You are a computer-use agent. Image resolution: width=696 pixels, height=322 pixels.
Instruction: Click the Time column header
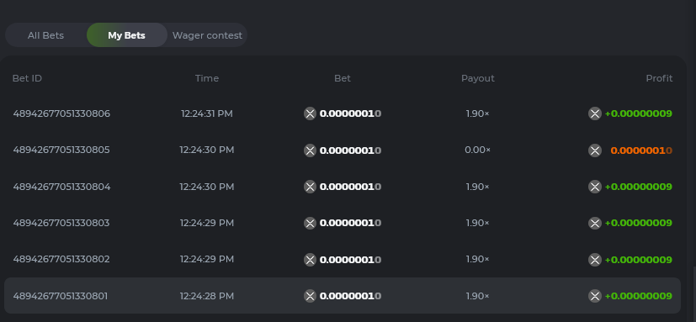207,78
